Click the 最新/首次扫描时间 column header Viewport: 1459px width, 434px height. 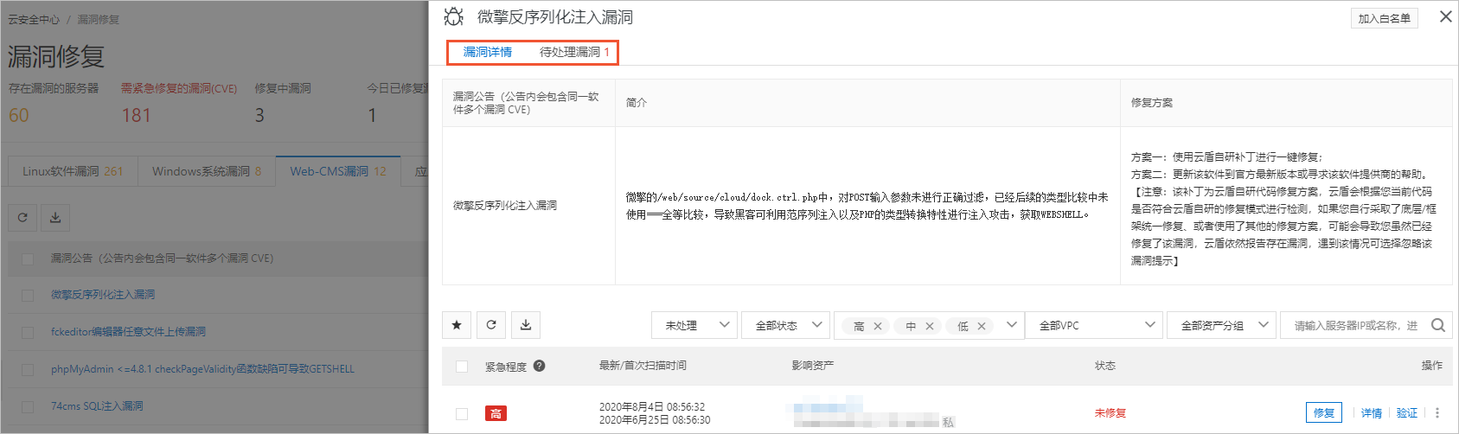[x=643, y=366]
